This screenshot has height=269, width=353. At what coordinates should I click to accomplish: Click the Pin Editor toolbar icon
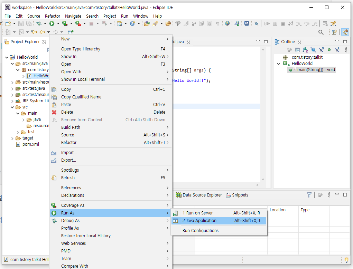click(71, 32)
